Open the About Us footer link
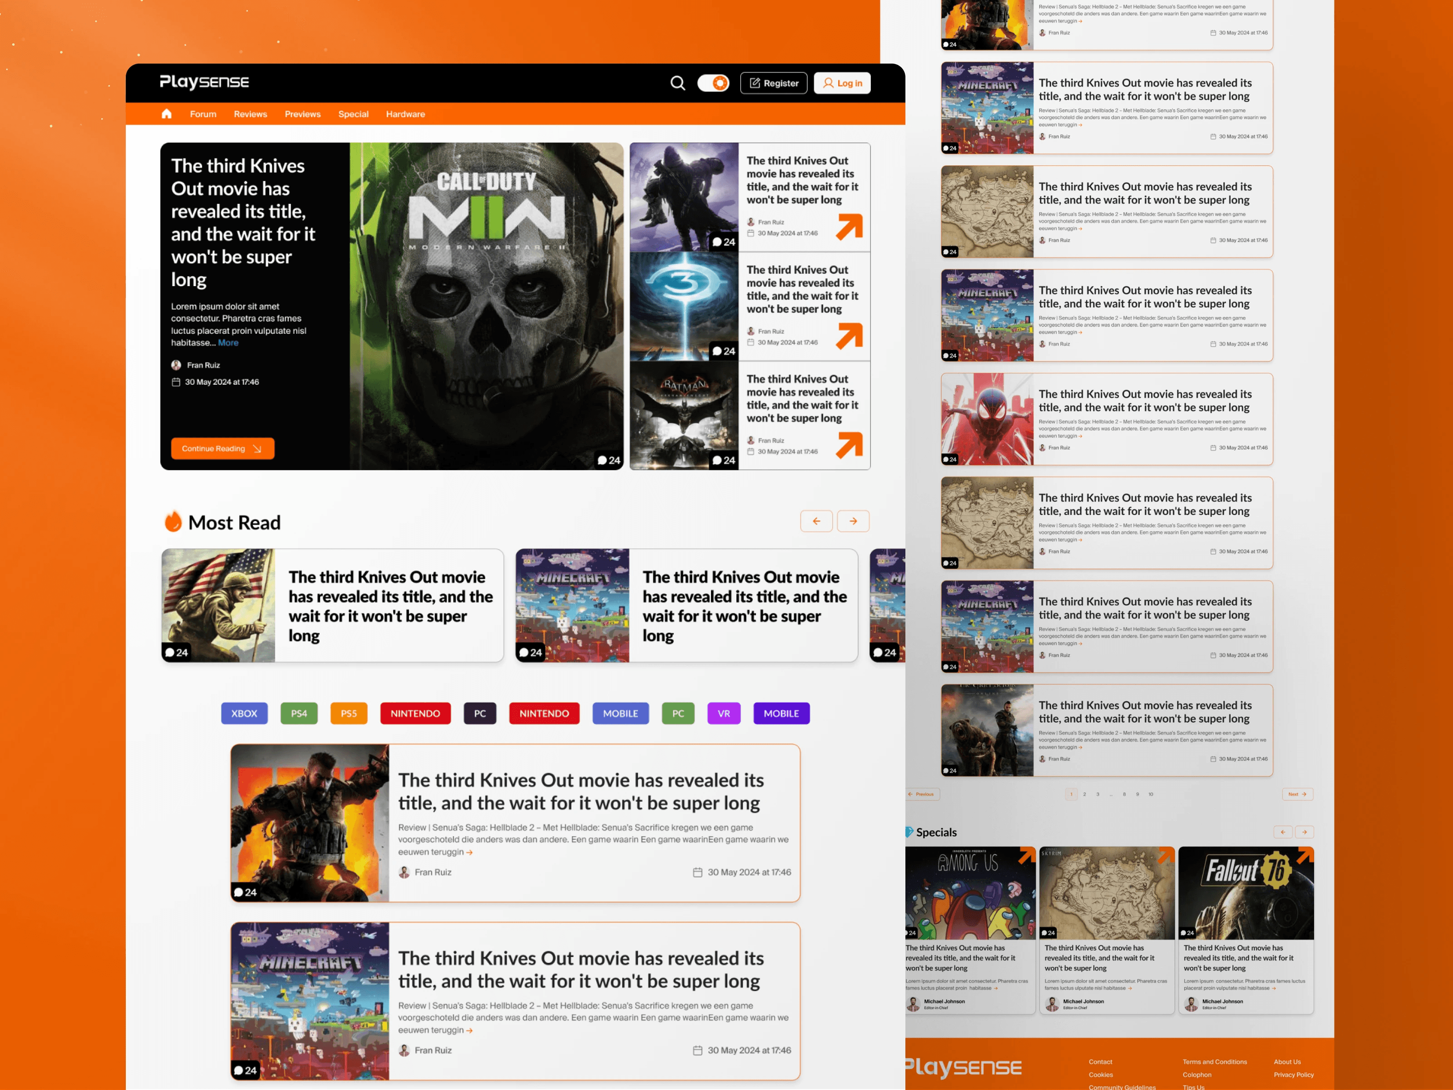The image size is (1453, 1090). click(x=1287, y=1062)
